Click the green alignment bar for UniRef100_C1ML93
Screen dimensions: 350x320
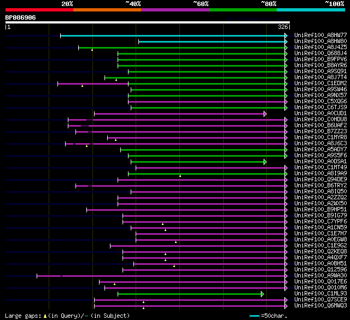coord(189,294)
